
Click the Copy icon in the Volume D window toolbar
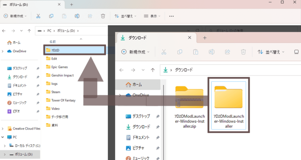click(x=51, y=16)
